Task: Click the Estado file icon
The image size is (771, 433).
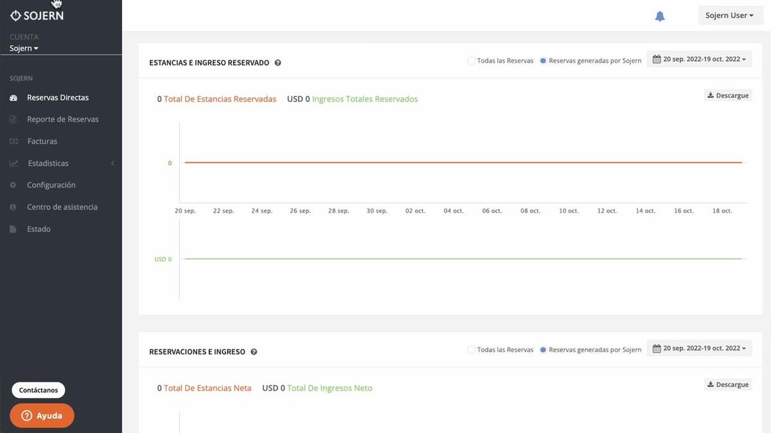Action: (13, 229)
